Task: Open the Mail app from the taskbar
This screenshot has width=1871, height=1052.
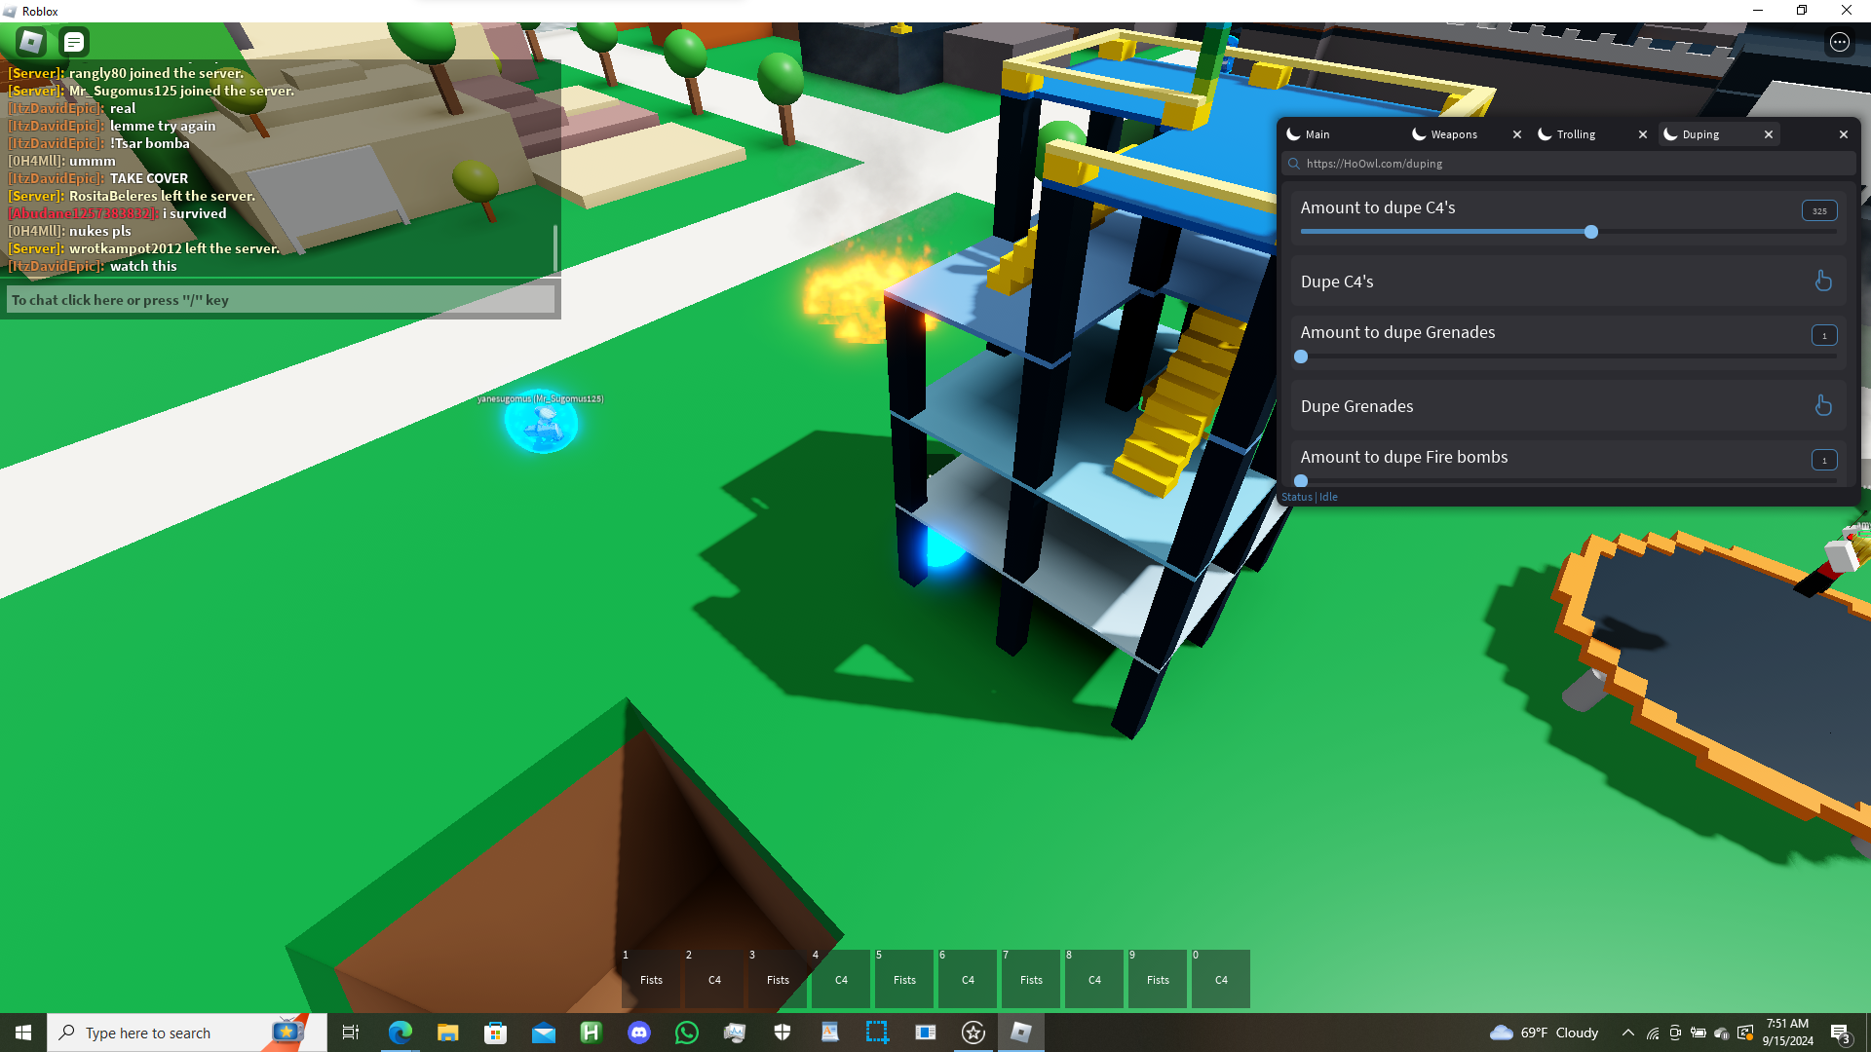Action: (x=543, y=1033)
